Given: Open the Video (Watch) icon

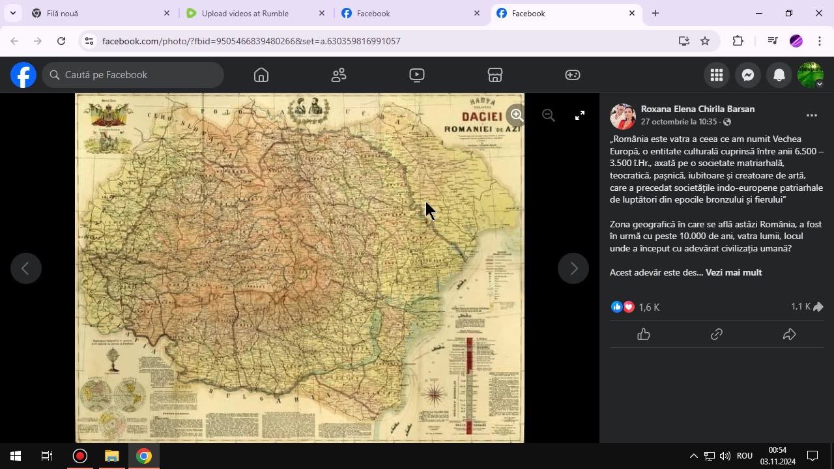Looking at the screenshot, I should [x=417, y=75].
